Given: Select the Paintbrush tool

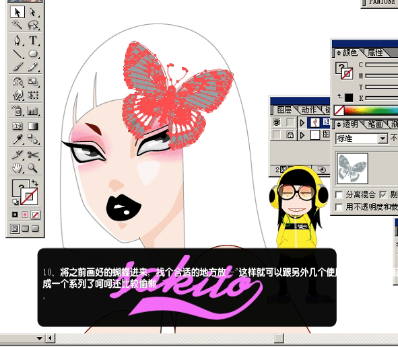Looking at the screenshot, I should pyautogui.click(x=18, y=67).
